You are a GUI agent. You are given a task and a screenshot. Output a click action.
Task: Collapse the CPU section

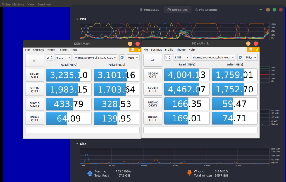point(77,19)
